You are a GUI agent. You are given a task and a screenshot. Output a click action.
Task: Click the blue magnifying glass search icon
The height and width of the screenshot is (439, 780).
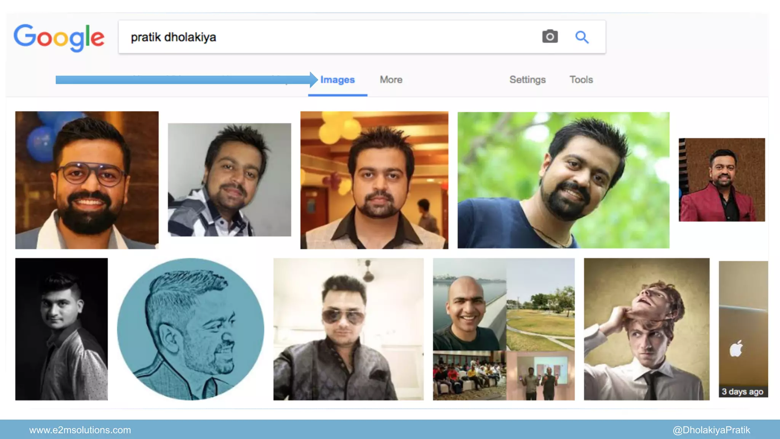[x=582, y=37]
